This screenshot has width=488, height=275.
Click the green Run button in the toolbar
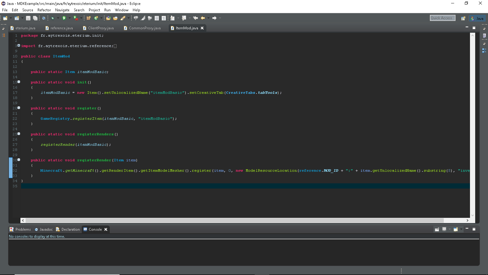(64, 18)
